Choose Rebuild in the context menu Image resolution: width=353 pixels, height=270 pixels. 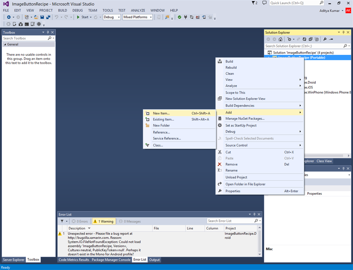pos(260,67)
